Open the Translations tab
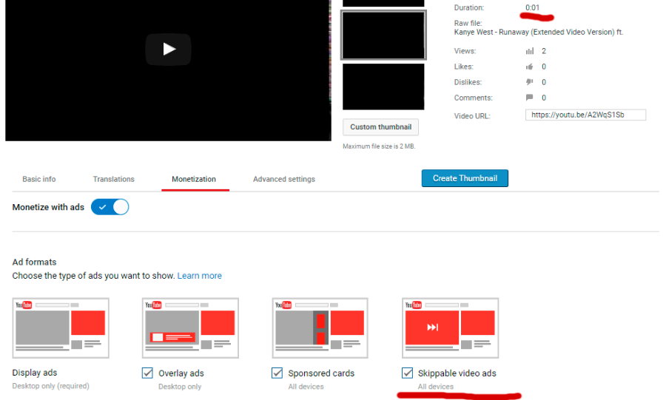 coord(113,179)
